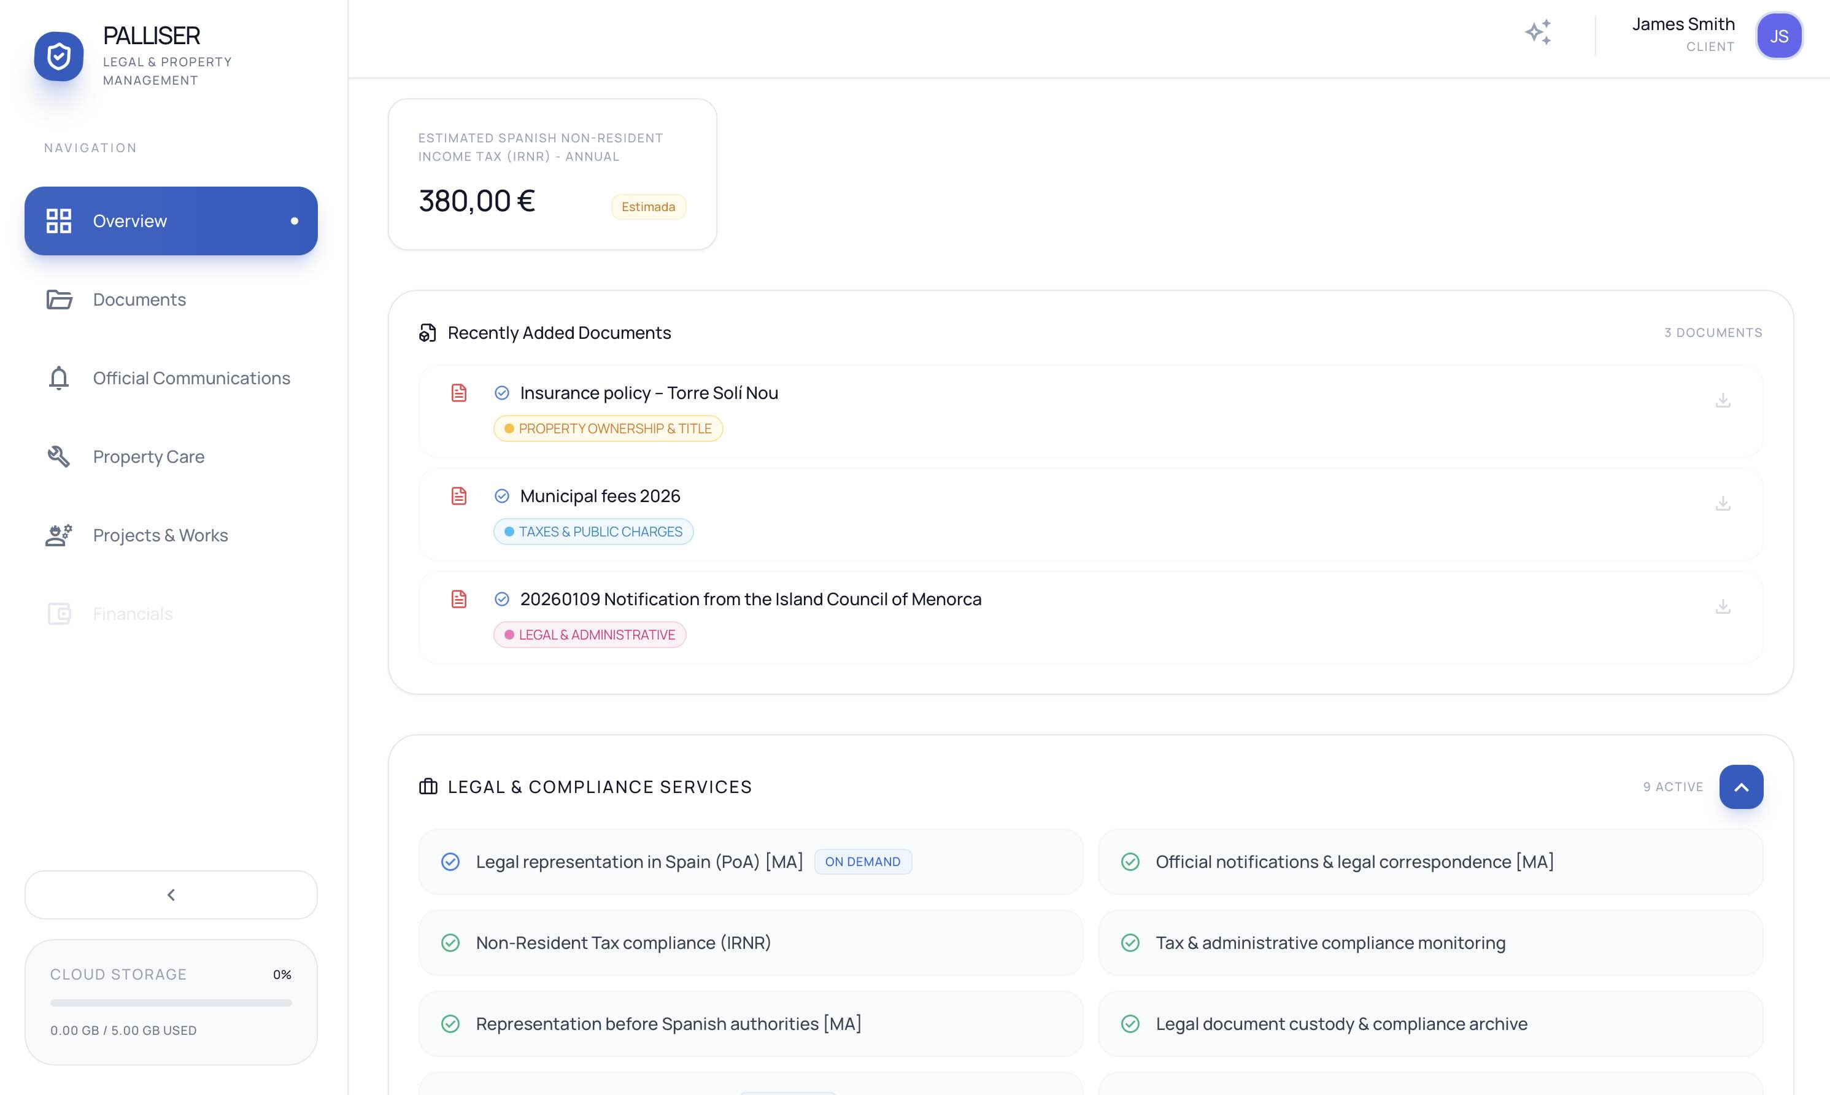This screenshot has width=1830, height=1095.
Task: Go to the Overview page
Action: click(x=171, y=220)
